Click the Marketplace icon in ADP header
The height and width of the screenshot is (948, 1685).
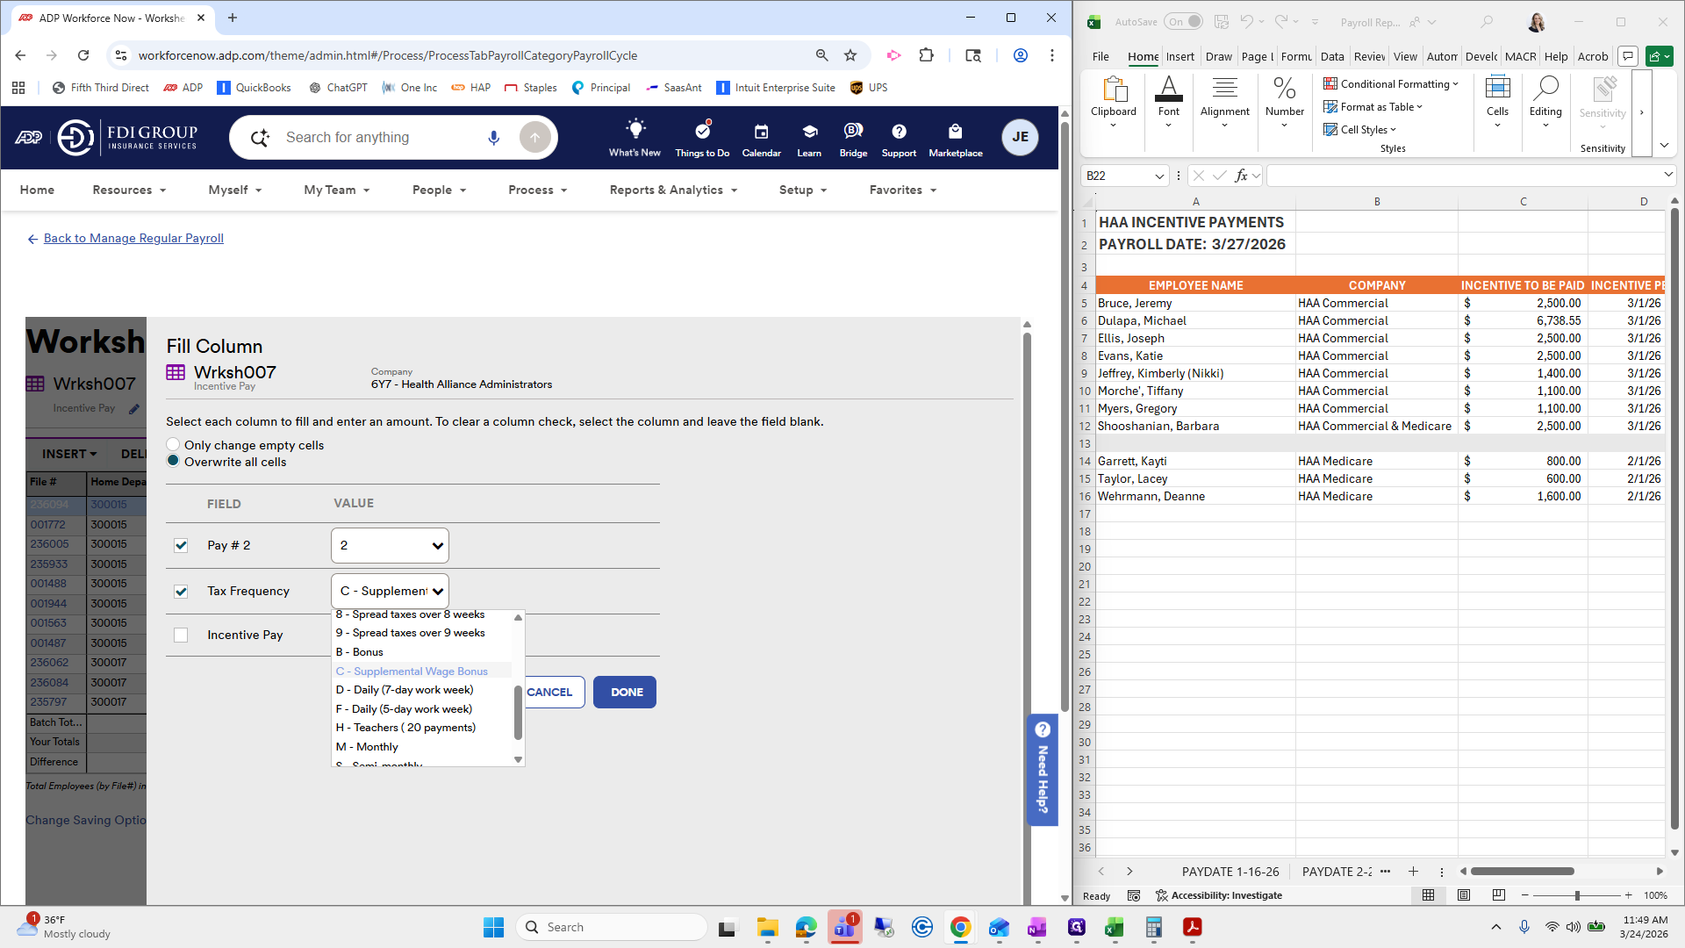coord(955,132)
